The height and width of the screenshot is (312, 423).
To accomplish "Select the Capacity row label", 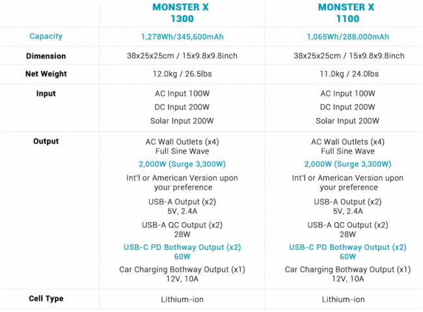I will coord(46,36).
